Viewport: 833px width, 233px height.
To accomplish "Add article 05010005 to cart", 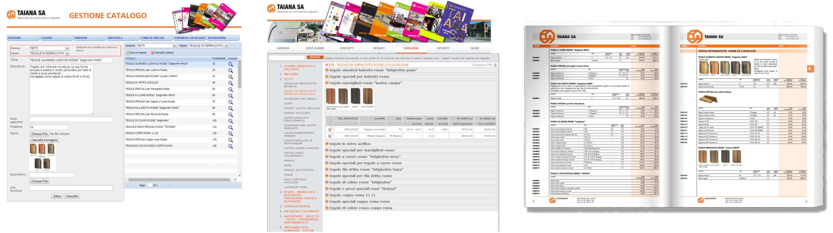I will 330,129.
